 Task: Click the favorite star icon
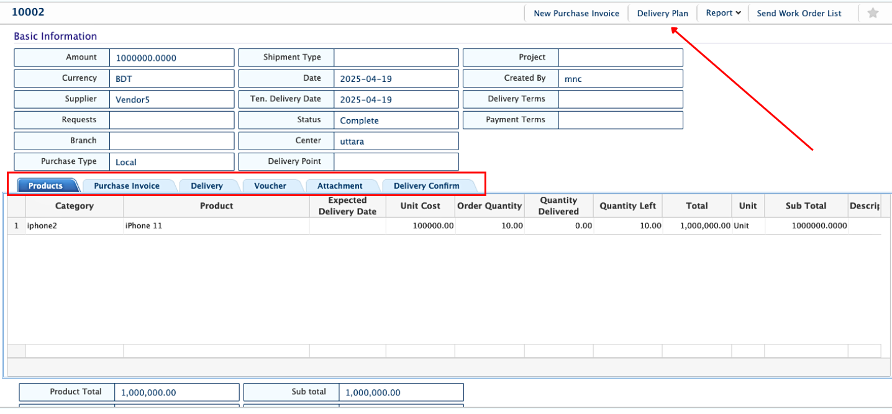(x=873, y=13)
